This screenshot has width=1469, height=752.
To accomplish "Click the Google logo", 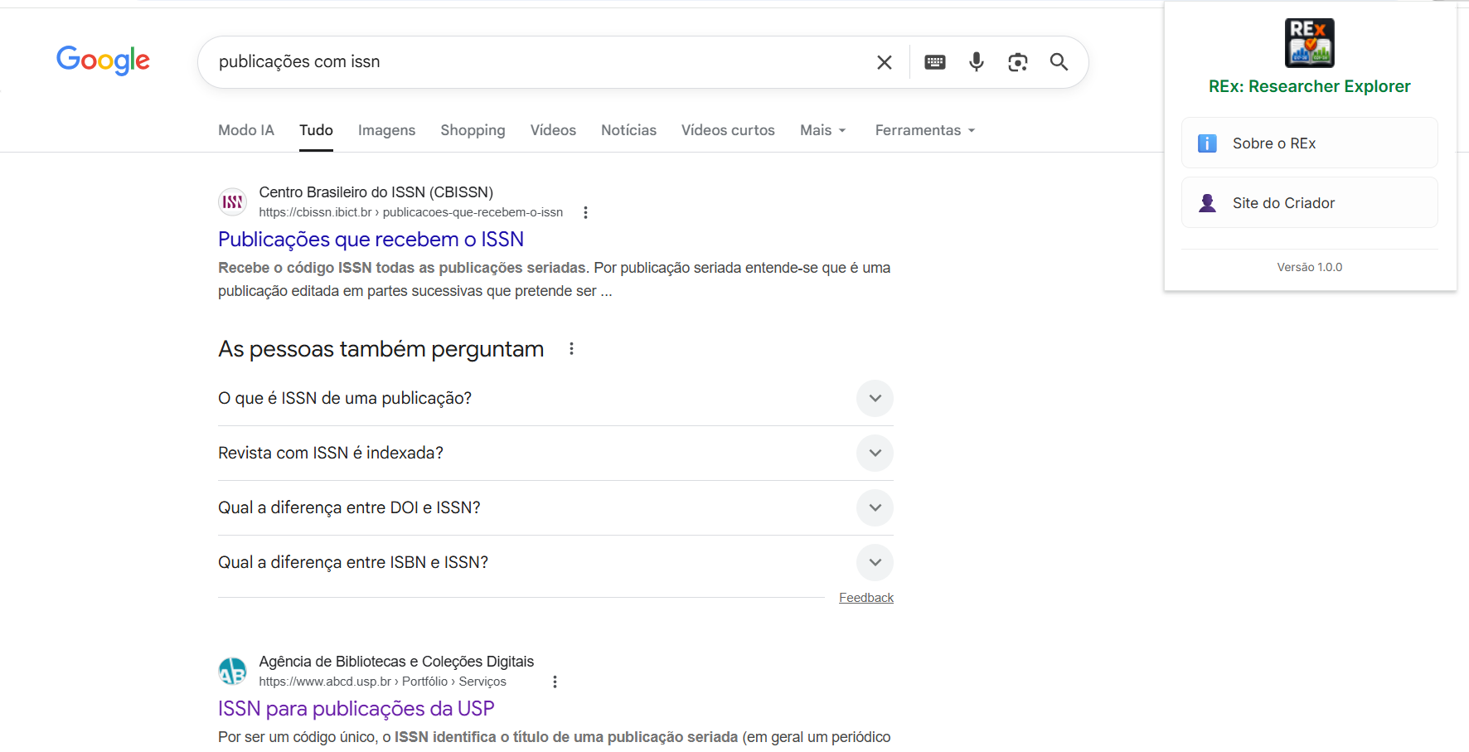I will point(103,61).
